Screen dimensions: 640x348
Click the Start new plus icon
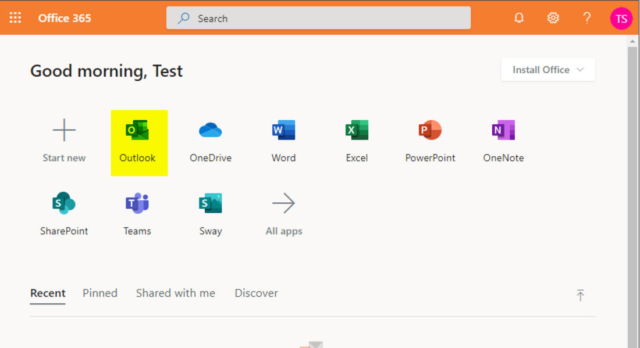tap(64, 130)
